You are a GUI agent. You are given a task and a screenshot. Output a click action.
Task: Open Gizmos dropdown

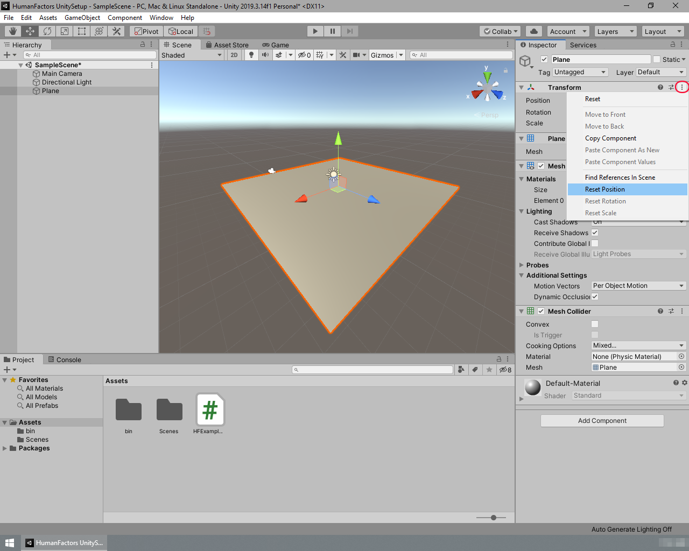click(x=386, y=55)
